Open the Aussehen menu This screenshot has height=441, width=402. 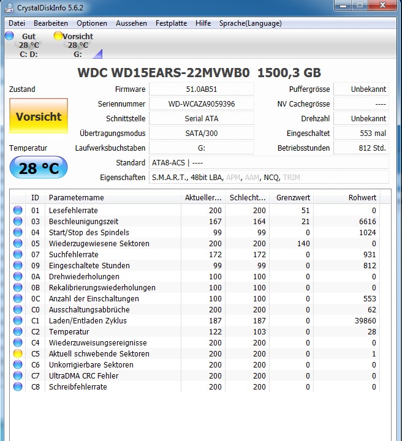[x=131, y=23]
